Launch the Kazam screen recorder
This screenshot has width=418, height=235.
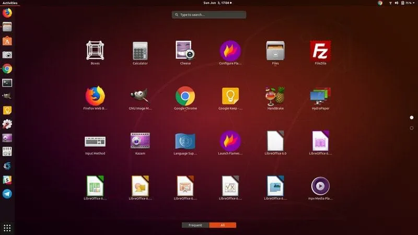click(x=140, y=141)
